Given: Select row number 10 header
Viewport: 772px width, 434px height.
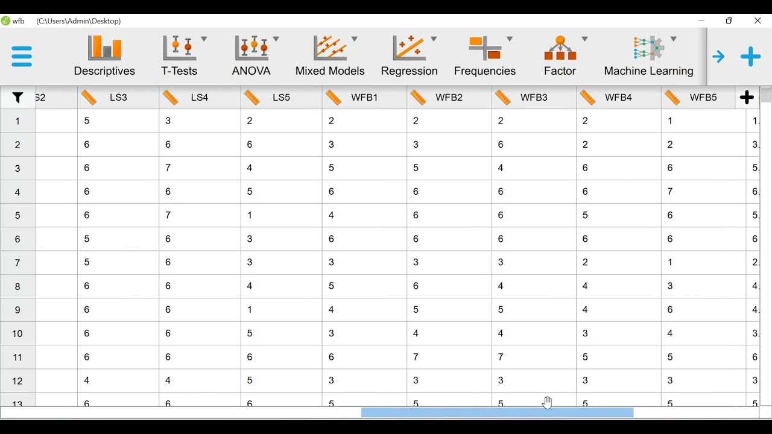Looking at the screenshot, I should click(17, 334).
